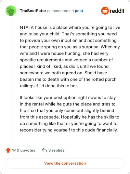Click the "commented on" header text
The width and height of the screenshot is (130, 174).
click(x=60, y=11)
